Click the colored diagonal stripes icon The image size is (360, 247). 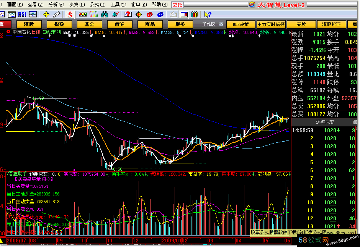[x=94, y=15]
